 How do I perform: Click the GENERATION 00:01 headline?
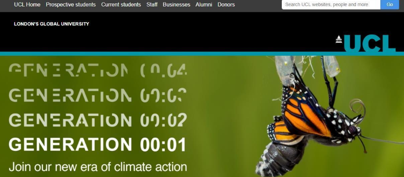[x=97, y=144]
